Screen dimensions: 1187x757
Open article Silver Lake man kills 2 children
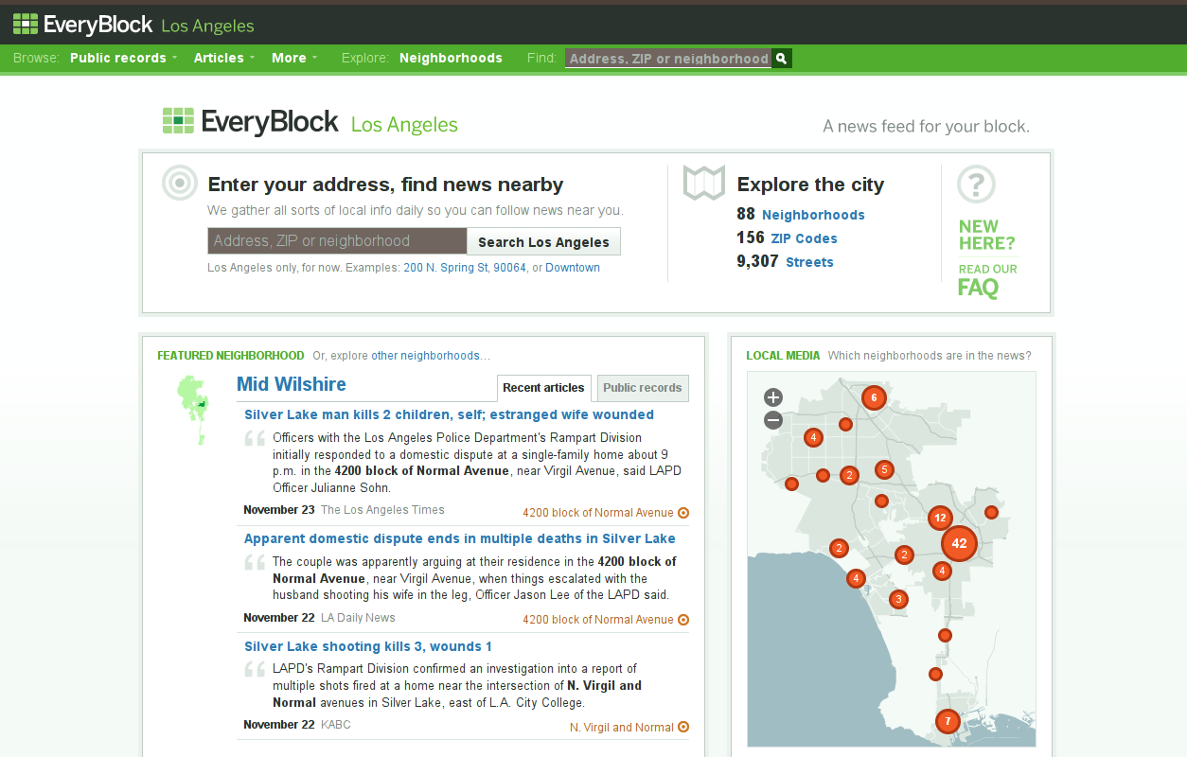coord(449,414)
